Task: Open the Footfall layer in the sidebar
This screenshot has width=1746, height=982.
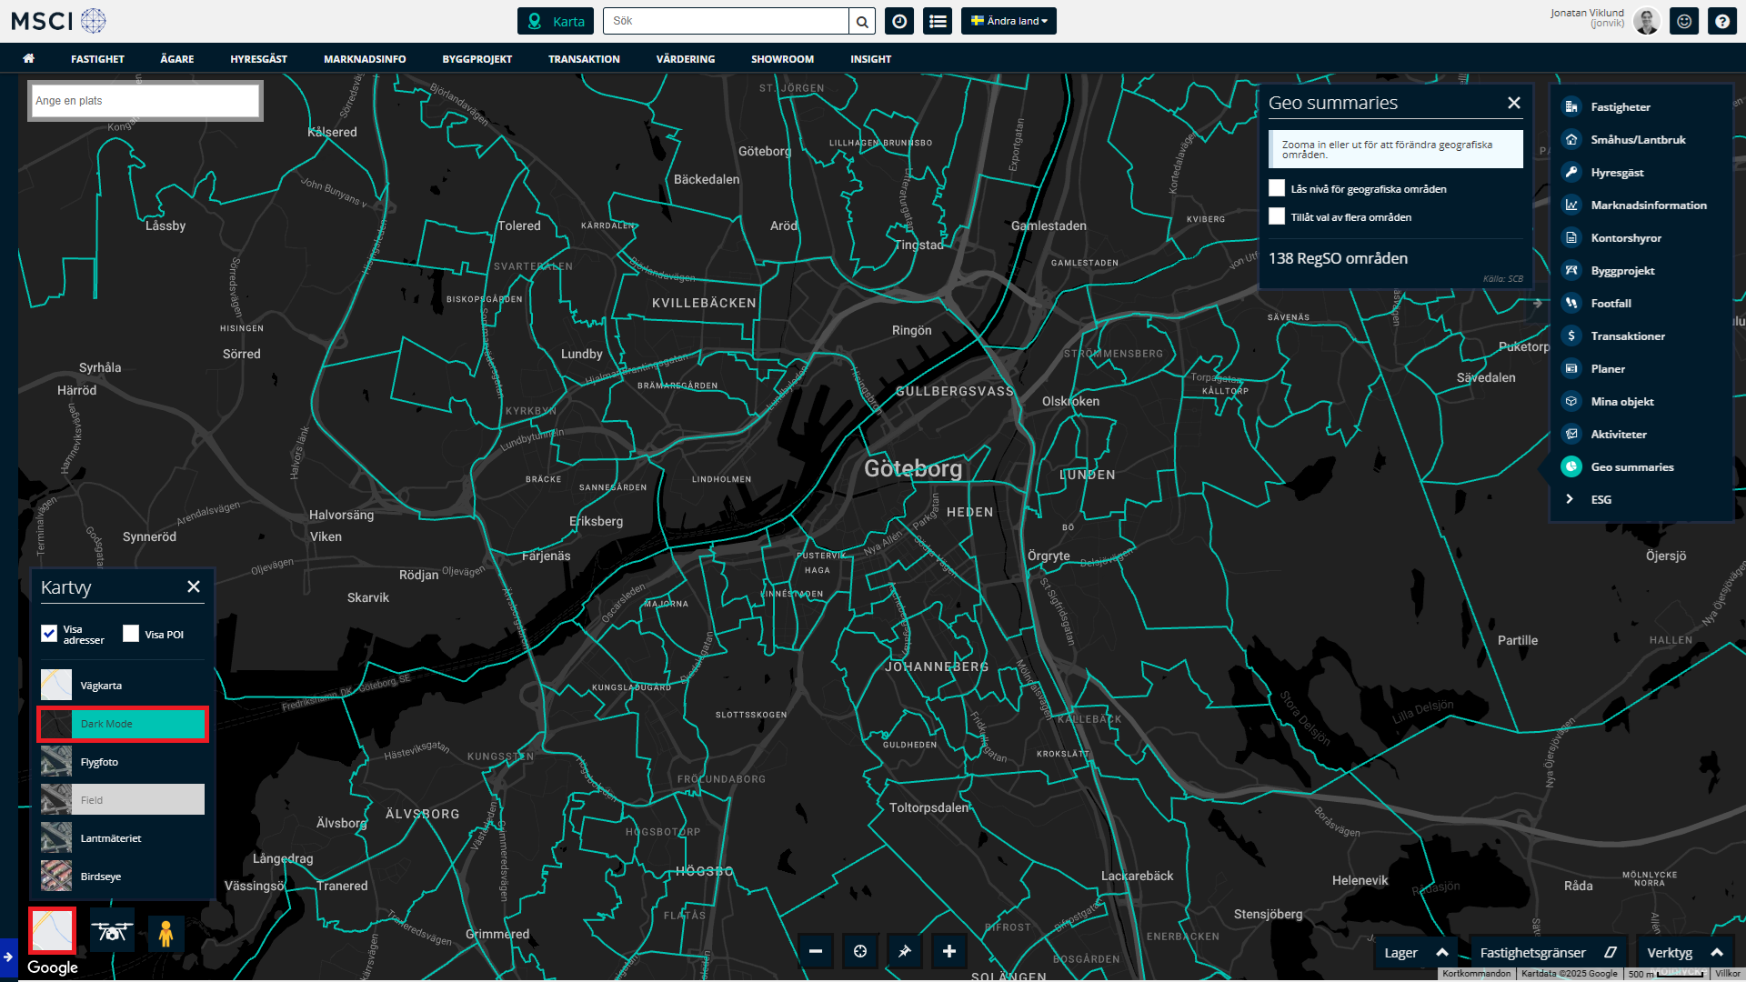Action: [1611, 304]
